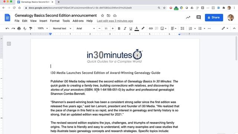The height and width of the screenshot is (134, 238).
Task: Insert a link using chain icon
Action: [x=151, y=28]
